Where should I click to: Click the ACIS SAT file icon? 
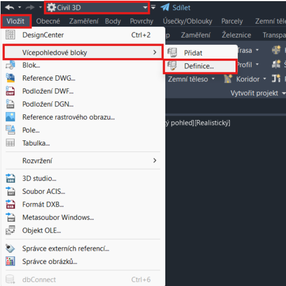pyautogui.click(x=10, y=191)
